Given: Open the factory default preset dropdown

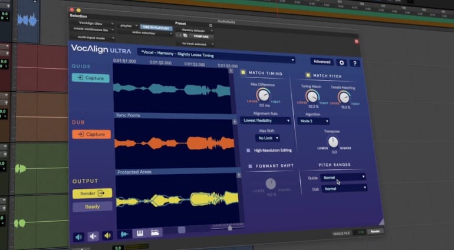Looking at the screenshot, I should [195, 31].
